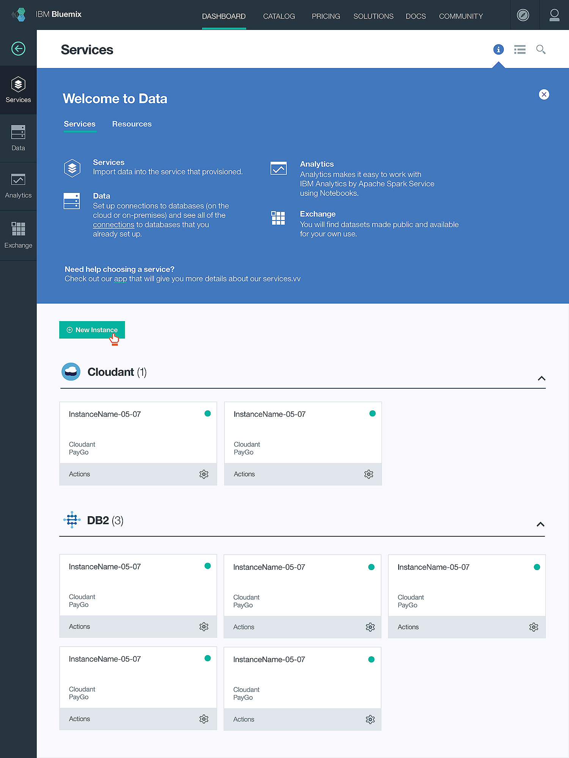Toggle the blue info icon
This screenshot has height=758, width=569.
[x=498, y=49]
